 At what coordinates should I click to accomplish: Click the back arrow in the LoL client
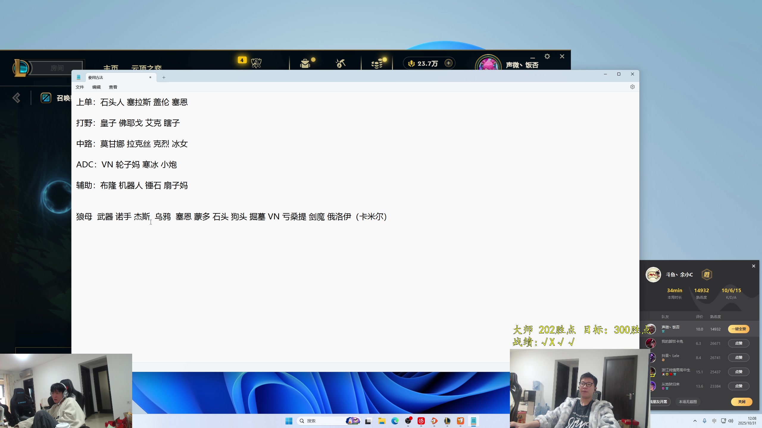point(17,97)
